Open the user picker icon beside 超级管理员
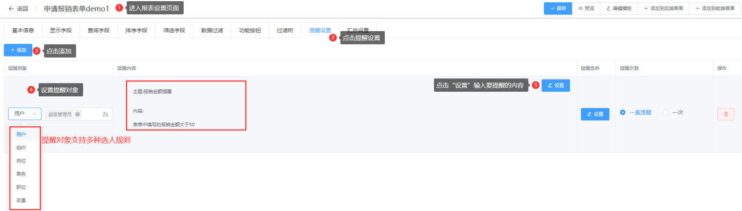The height and width of the screenshot is (211, 742). click(x=105, y=114)
